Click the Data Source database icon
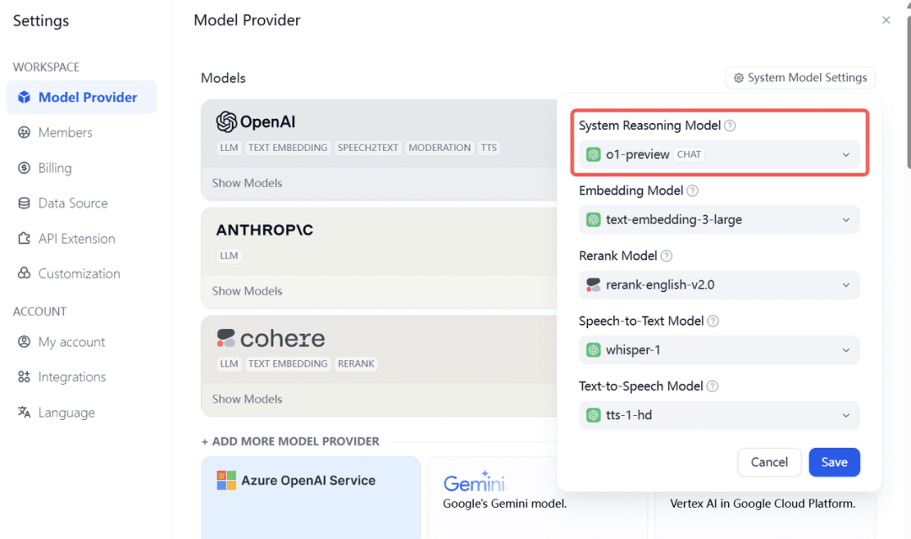The height and width of the screenshot is (539, 911). click(24, 202)
